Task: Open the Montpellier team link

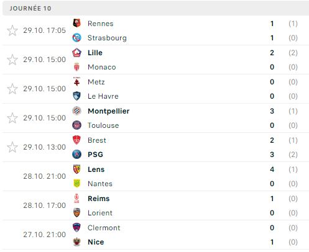Action: coord(109,111)
